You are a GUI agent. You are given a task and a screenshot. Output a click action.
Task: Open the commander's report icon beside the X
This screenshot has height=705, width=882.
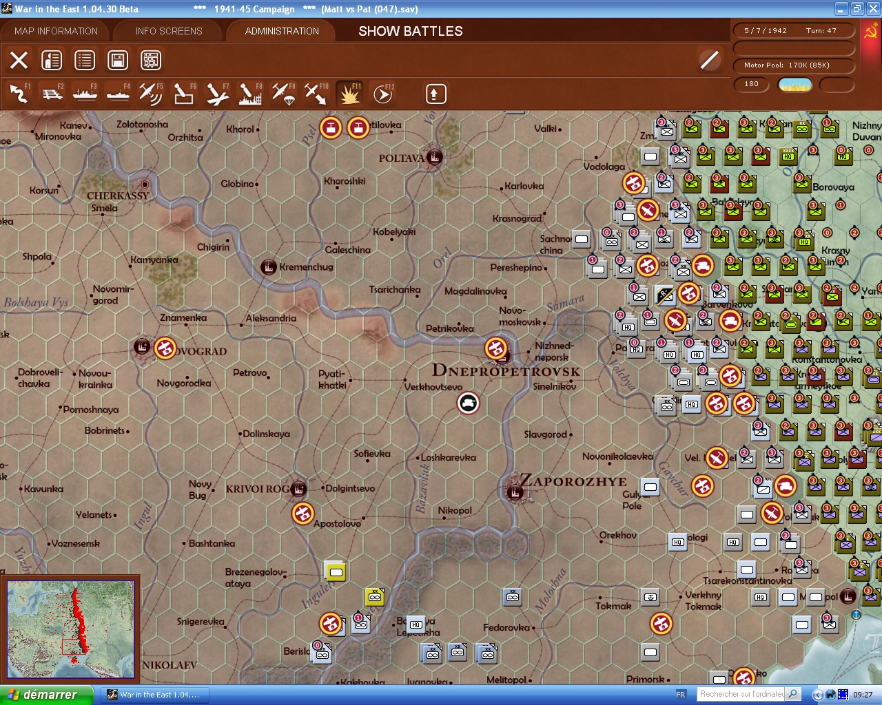click(52, 61)
